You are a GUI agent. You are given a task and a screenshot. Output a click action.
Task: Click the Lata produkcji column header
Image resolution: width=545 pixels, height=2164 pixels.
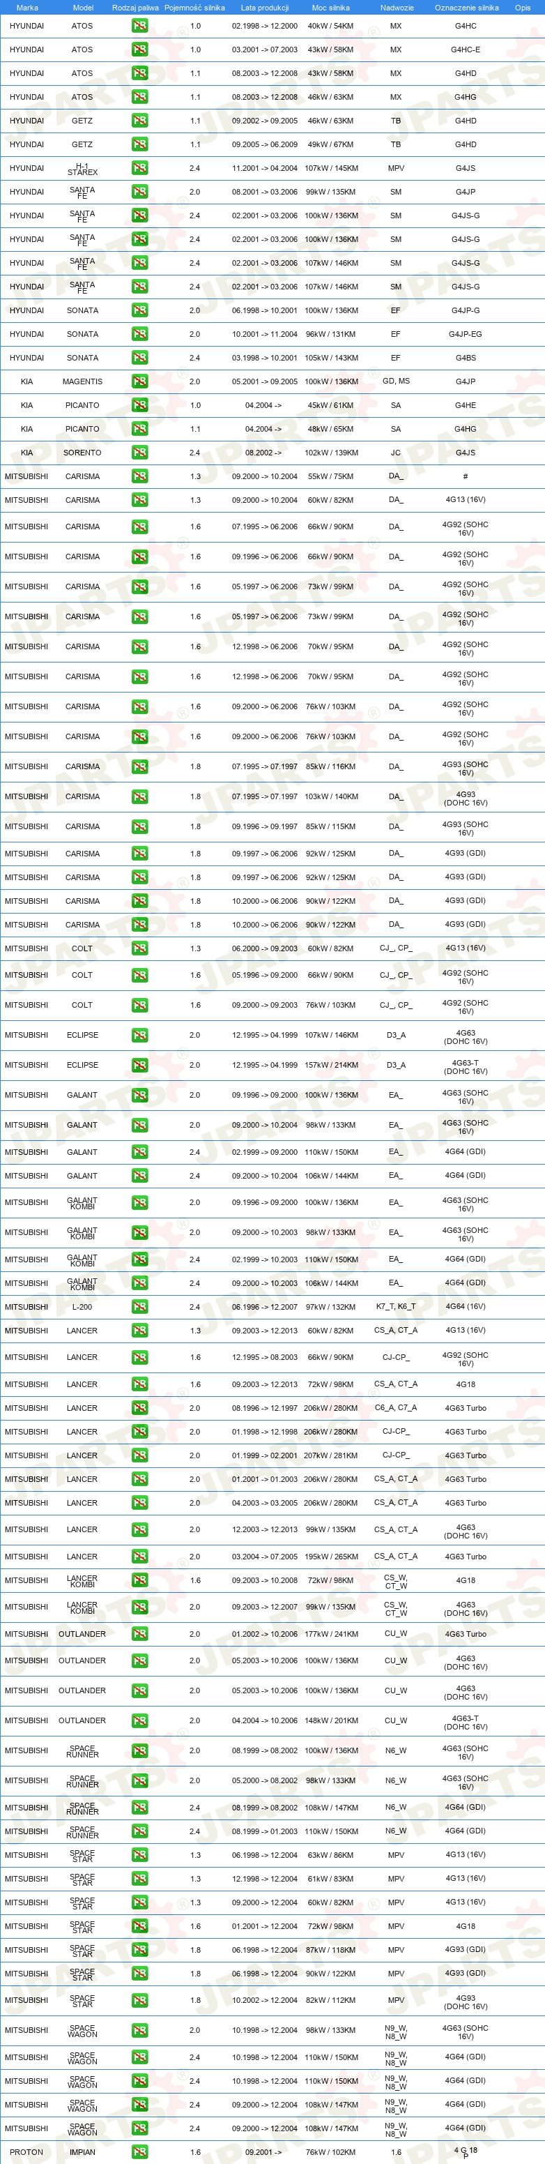point(265,8)
